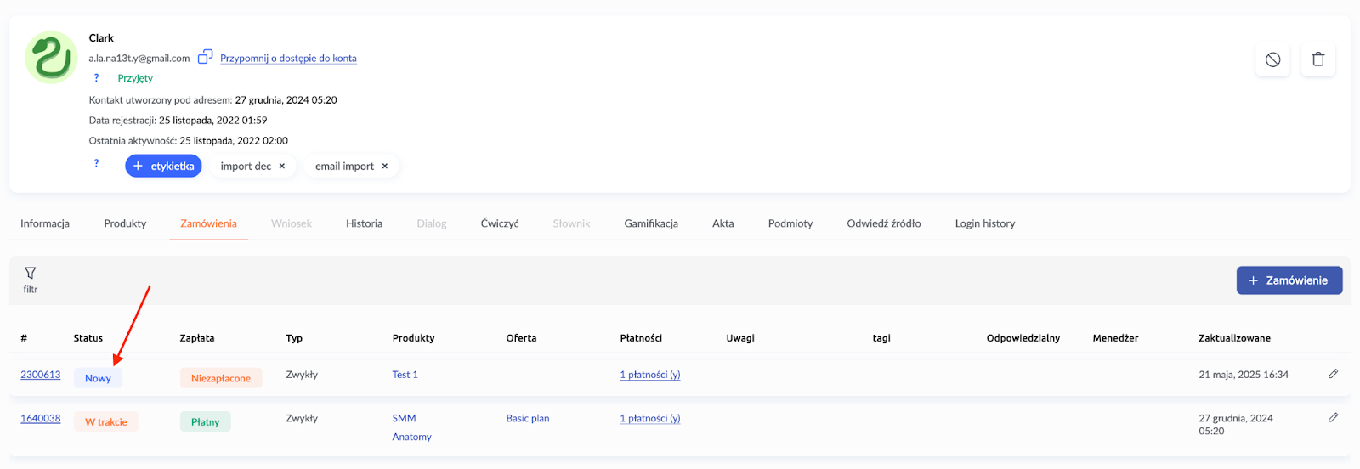Open order number 2300613
This screenshot has height=469, width=1360.
pos(41,375)
